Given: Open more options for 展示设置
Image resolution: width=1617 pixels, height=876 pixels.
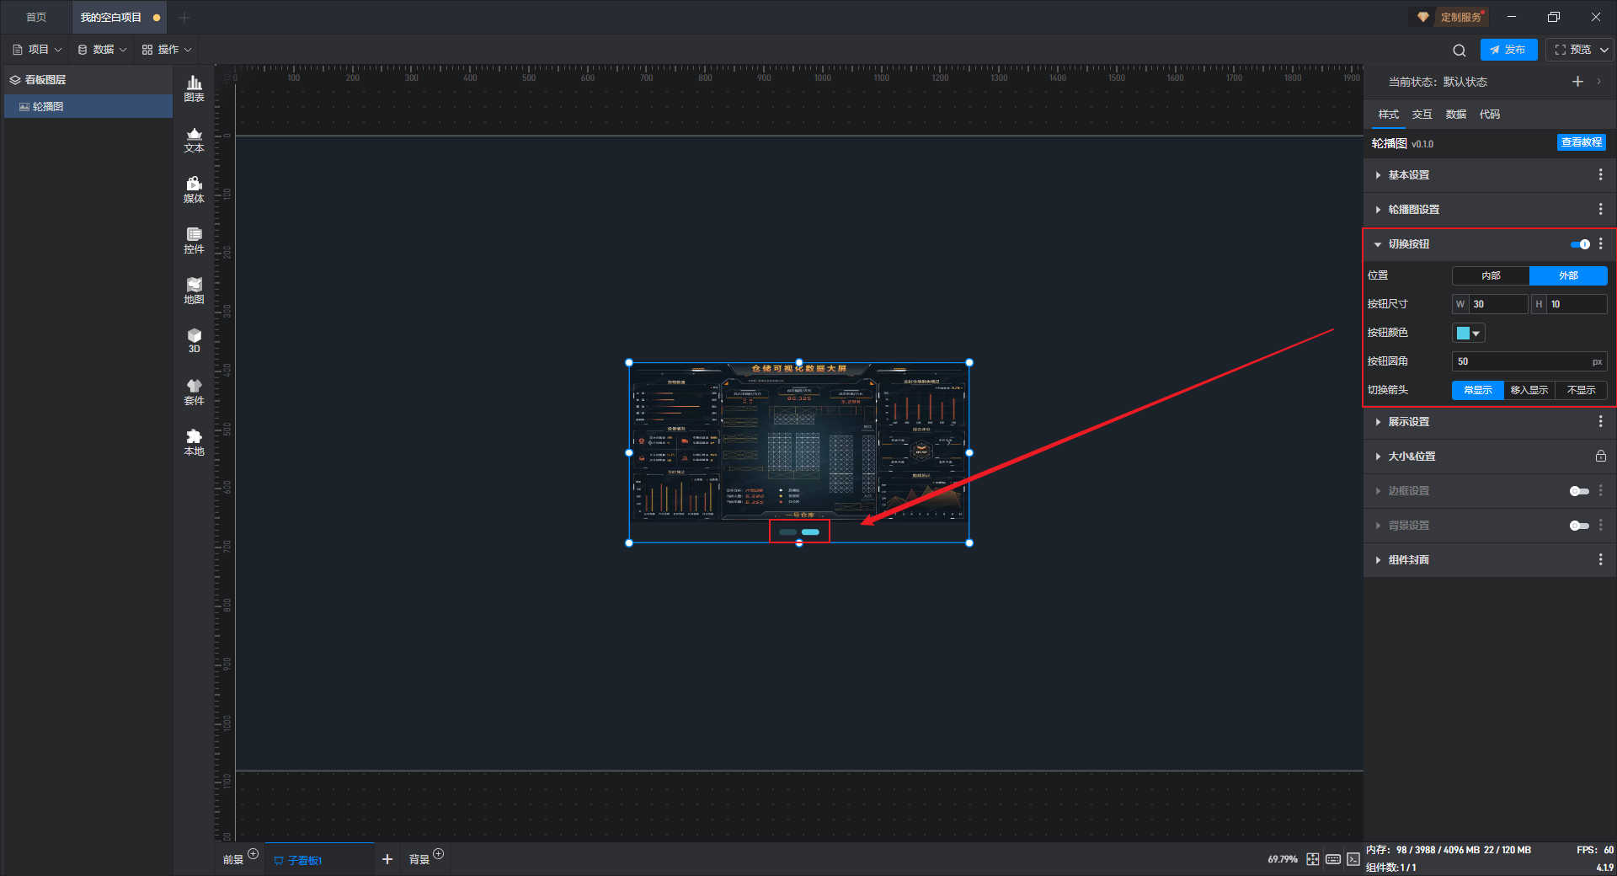Looking at the screenshot, I should pos(1600,421).
